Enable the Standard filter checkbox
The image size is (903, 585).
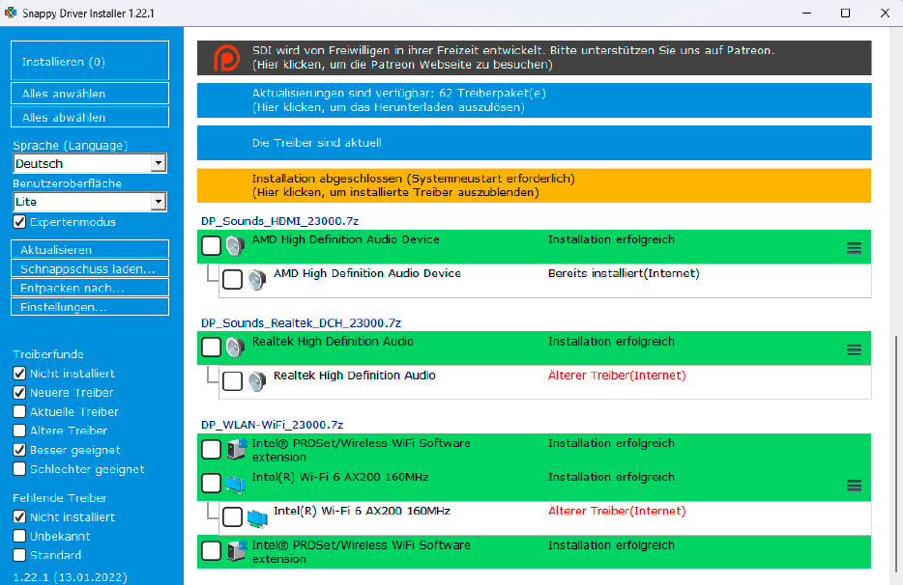[x=19, y=555]
